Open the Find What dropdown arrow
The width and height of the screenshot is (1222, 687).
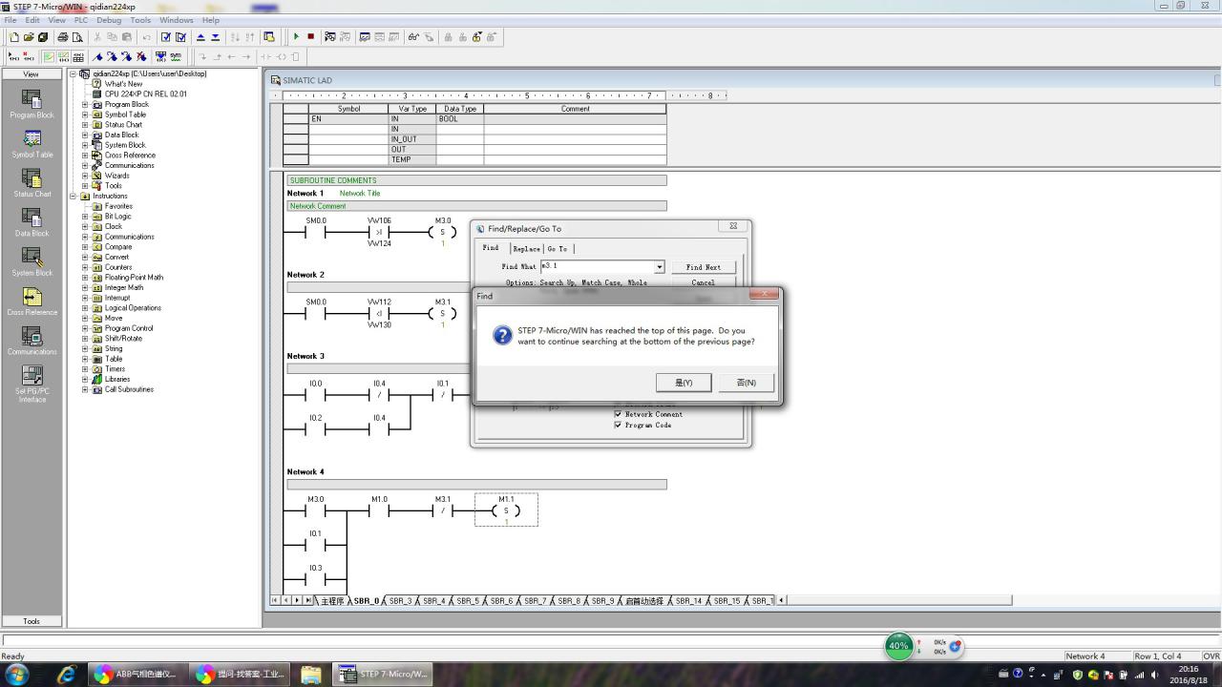click(659, 267)
